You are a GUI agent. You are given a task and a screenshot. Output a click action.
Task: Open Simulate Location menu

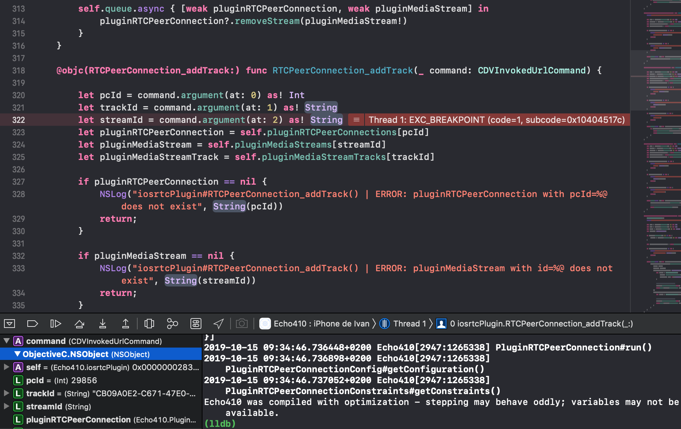coord(219,323)
